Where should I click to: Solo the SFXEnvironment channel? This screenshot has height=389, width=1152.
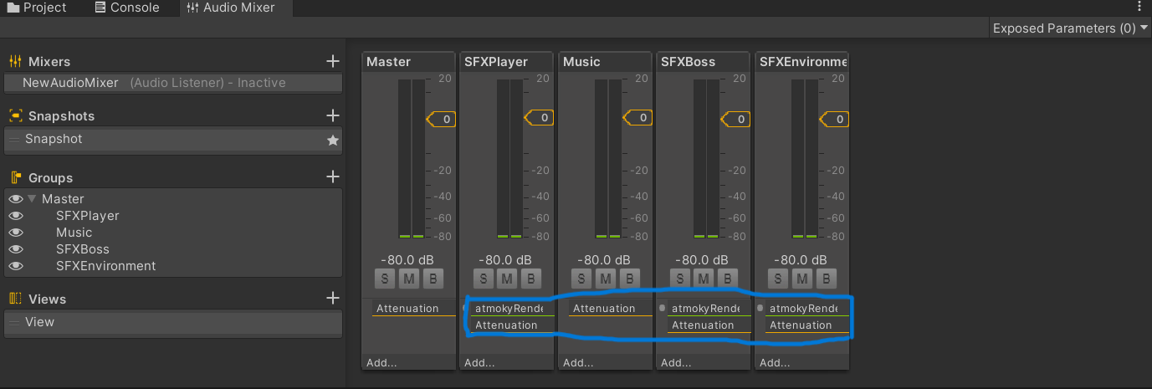point(778,279)
